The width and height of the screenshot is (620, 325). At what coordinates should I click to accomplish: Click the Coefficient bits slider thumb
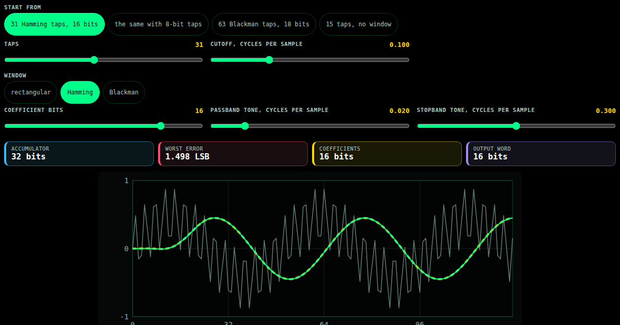pos(161,126)
